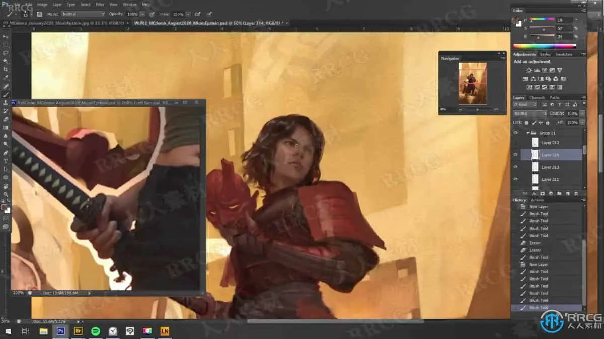
Task: Switch to the Styles tab
Action: click(545, 54)
